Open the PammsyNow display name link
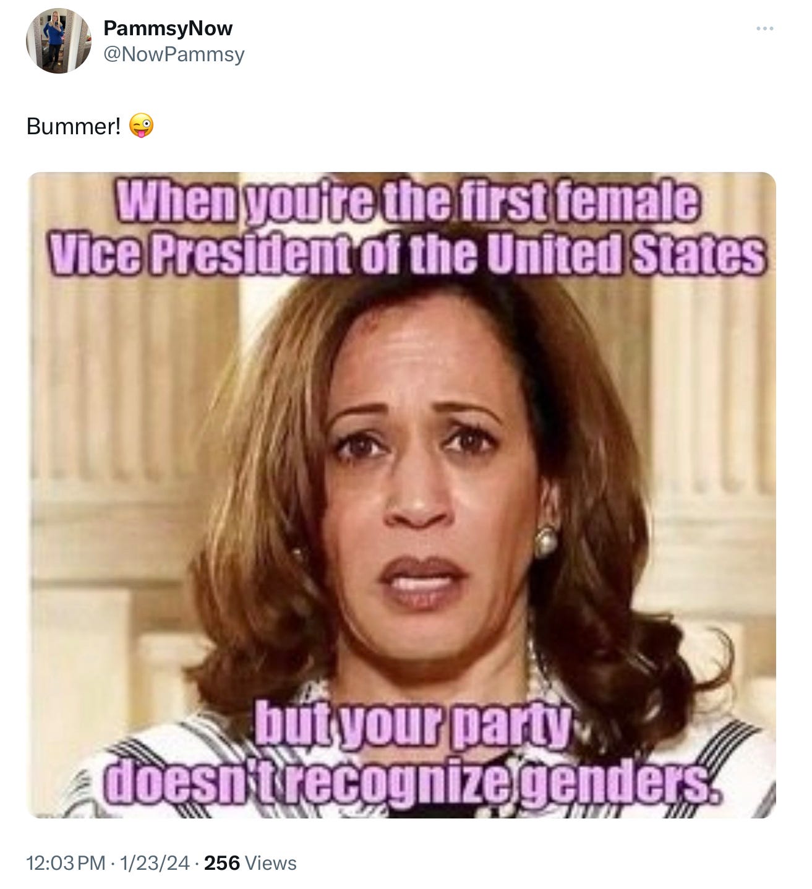The image size is (812, 889). (168, 28)
